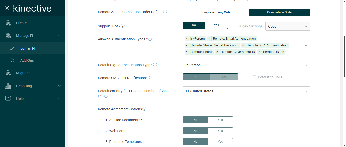Expand the default country phone dropdown

(x=246, y=91)
